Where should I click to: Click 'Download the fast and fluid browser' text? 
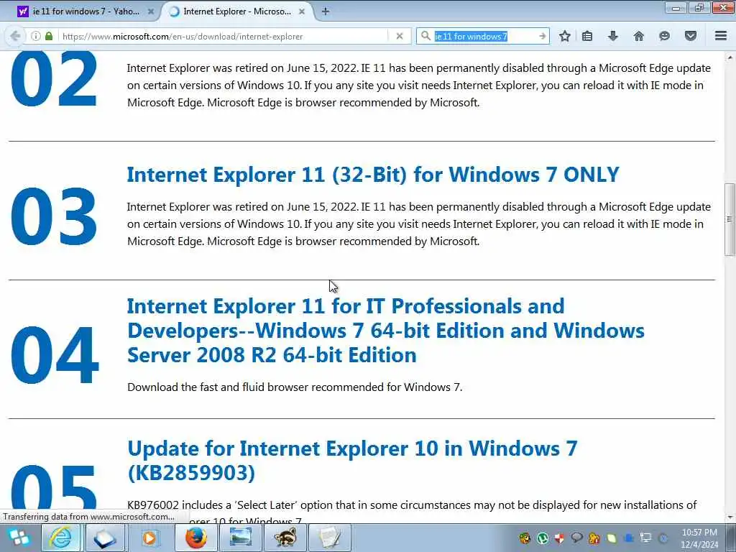[295, 387]
